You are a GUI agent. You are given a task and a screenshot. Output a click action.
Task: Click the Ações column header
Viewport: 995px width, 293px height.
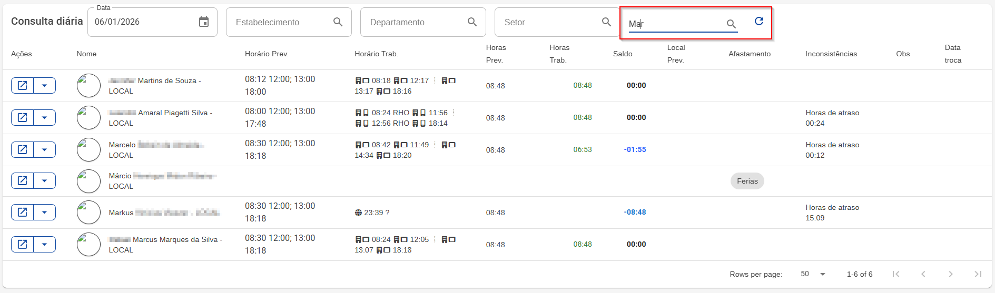[x=22, y=54]
